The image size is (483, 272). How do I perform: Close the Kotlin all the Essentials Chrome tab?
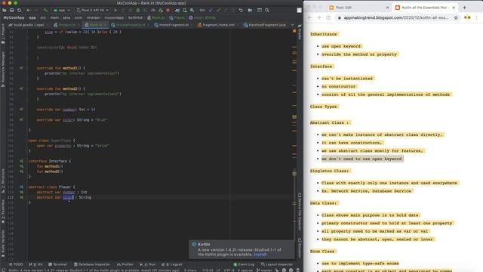coord(454,8)
